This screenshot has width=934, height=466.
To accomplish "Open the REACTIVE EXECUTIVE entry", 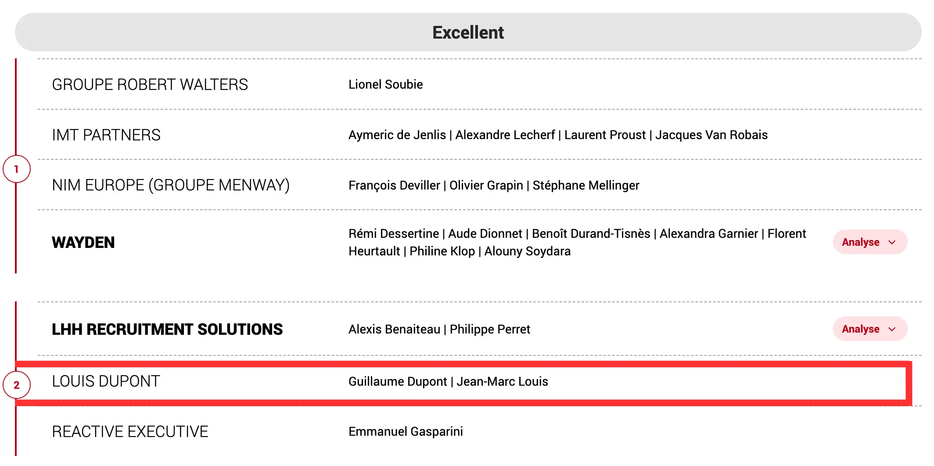I will pyautogui.click(x=130, y=432).
